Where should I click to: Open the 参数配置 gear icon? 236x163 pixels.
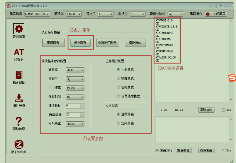point(19,29)
